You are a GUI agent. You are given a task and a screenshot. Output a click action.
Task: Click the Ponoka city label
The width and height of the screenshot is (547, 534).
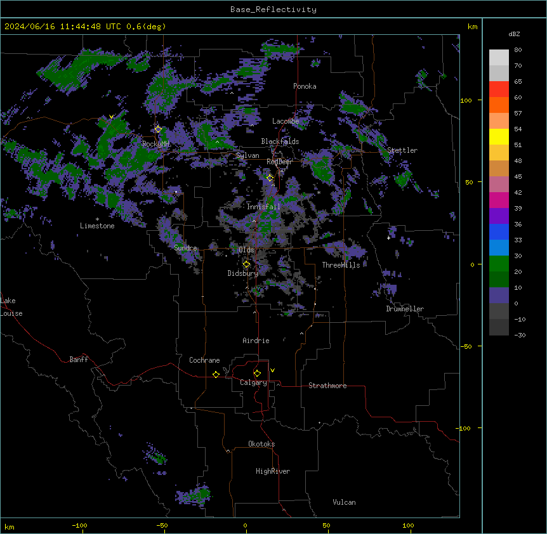[305, 86]
